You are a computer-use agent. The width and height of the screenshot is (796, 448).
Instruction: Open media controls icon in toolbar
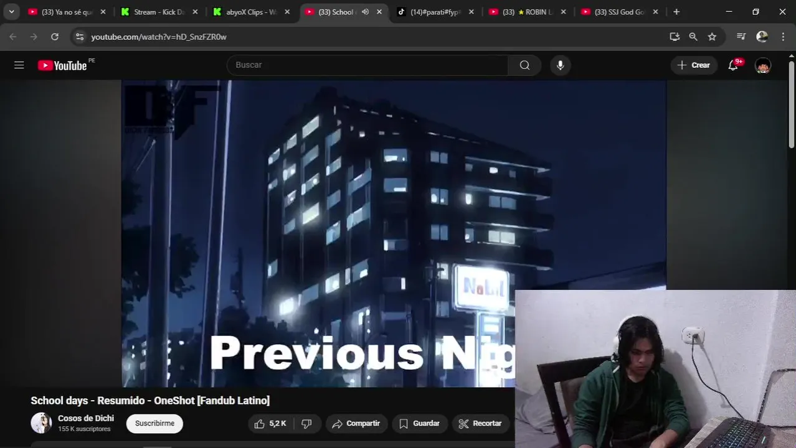pos(741,37)
